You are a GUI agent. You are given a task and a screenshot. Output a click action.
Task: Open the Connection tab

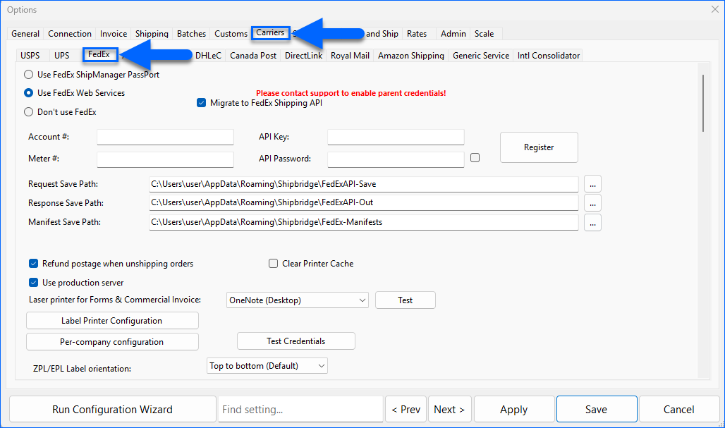pyautogui.click(x=70, y=34)
